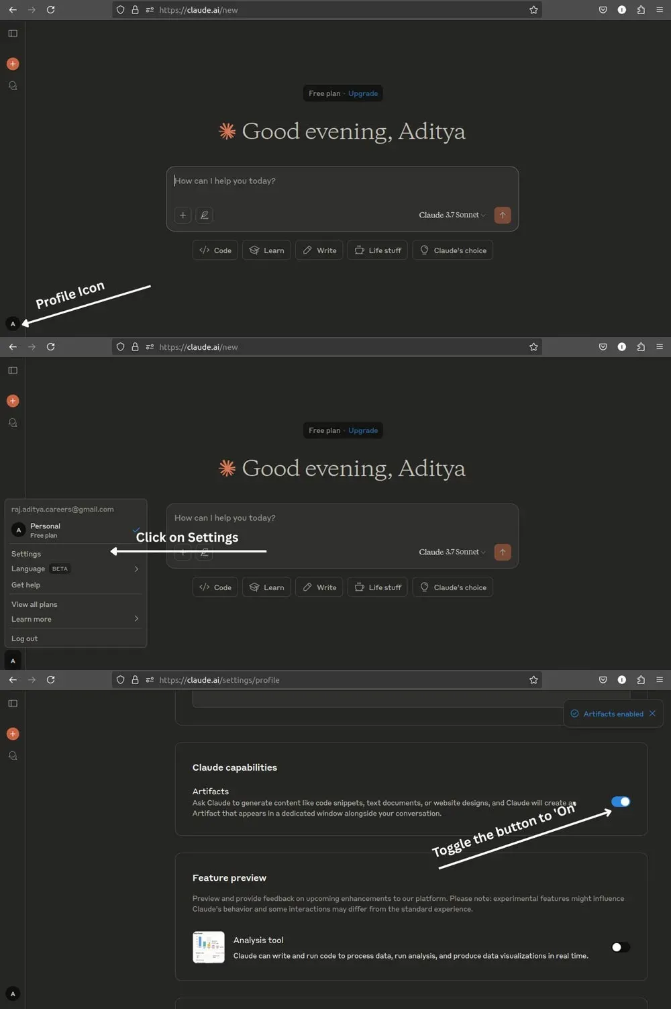Click the Code chip in the topmost screenshot
The height and width of the screenshot is (1009, 671).
(x=215, y=250)
